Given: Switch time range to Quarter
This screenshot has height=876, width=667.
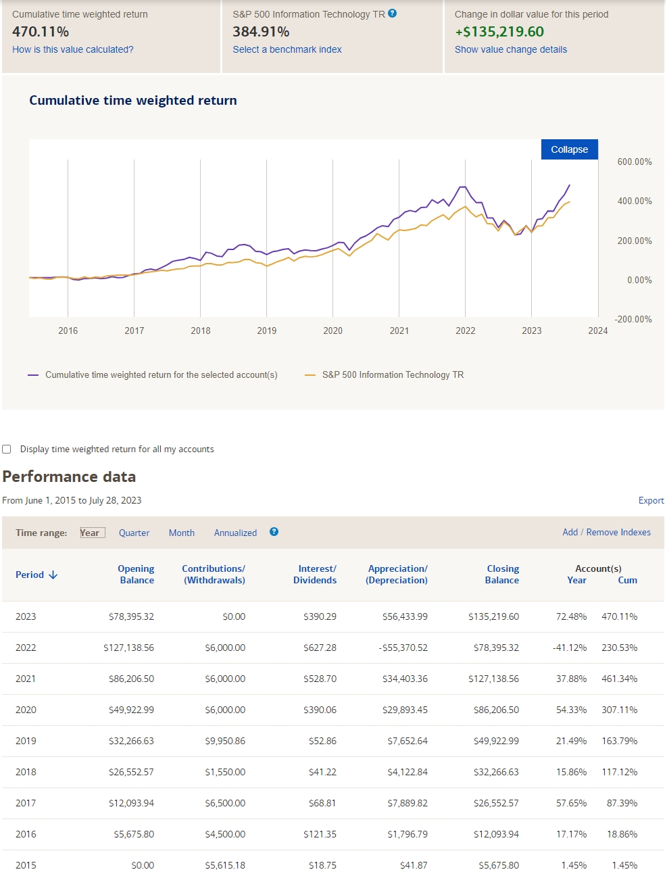Looking at the screenshot, I should click(134, 533).
